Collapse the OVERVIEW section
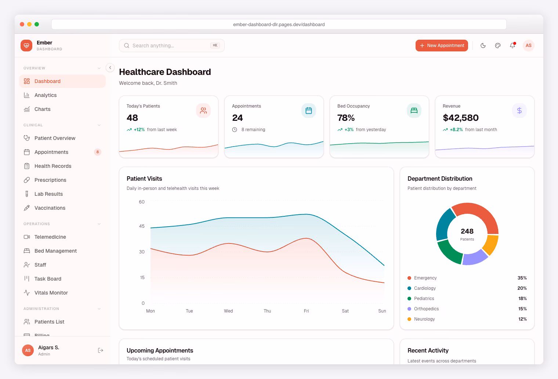This screenshot has height=379, width=558. point(99,68)
